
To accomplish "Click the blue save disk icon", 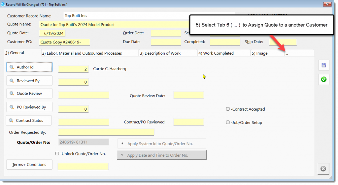I will pyautogui.click(x=323, y=65).
